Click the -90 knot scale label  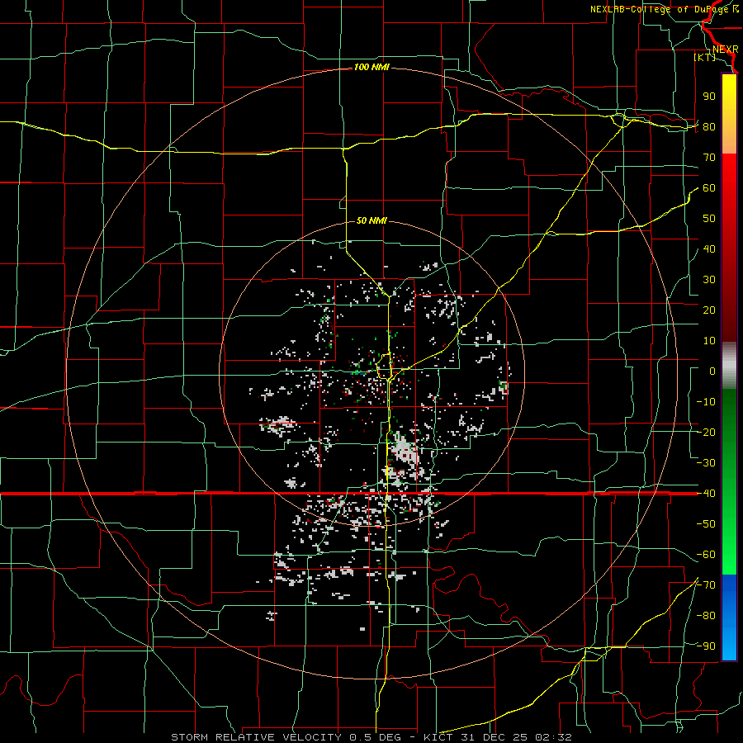click(x=706, y=646)
